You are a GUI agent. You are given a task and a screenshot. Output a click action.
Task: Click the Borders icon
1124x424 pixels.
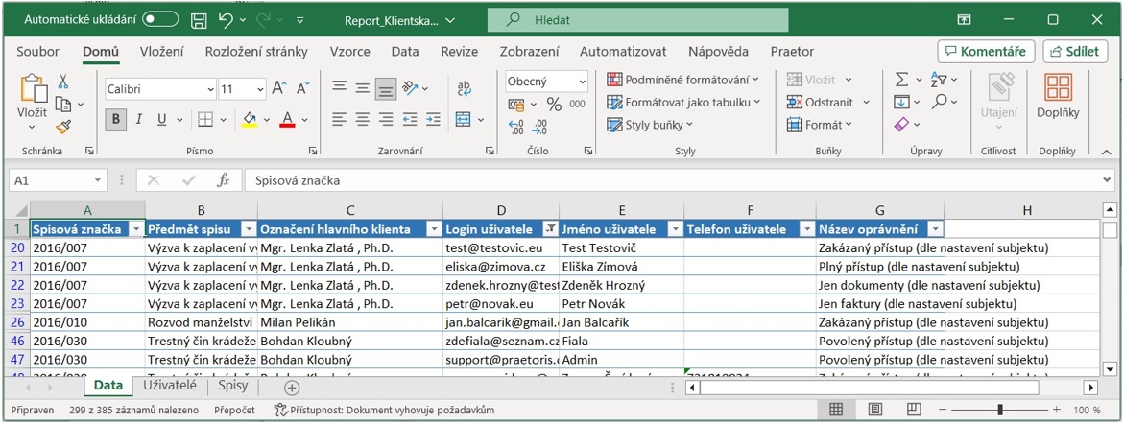205,120
